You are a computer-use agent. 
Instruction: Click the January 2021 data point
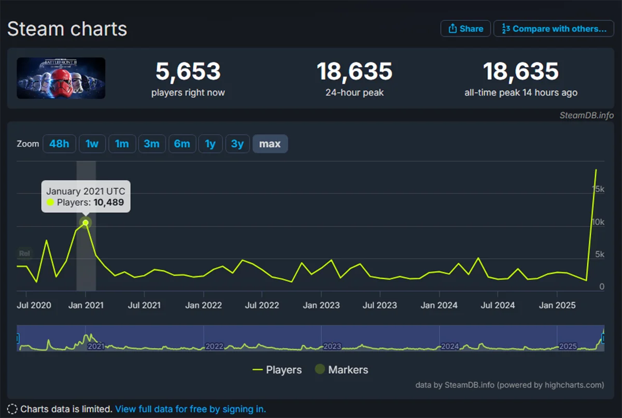[x=86, y=222]
